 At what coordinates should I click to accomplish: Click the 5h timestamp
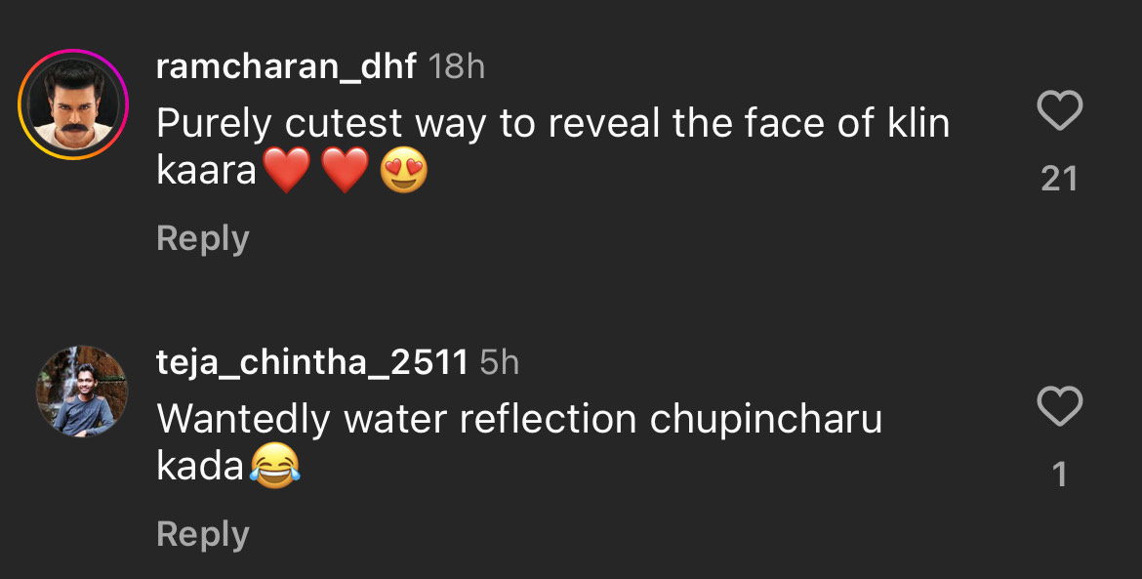tap(500, 363)
